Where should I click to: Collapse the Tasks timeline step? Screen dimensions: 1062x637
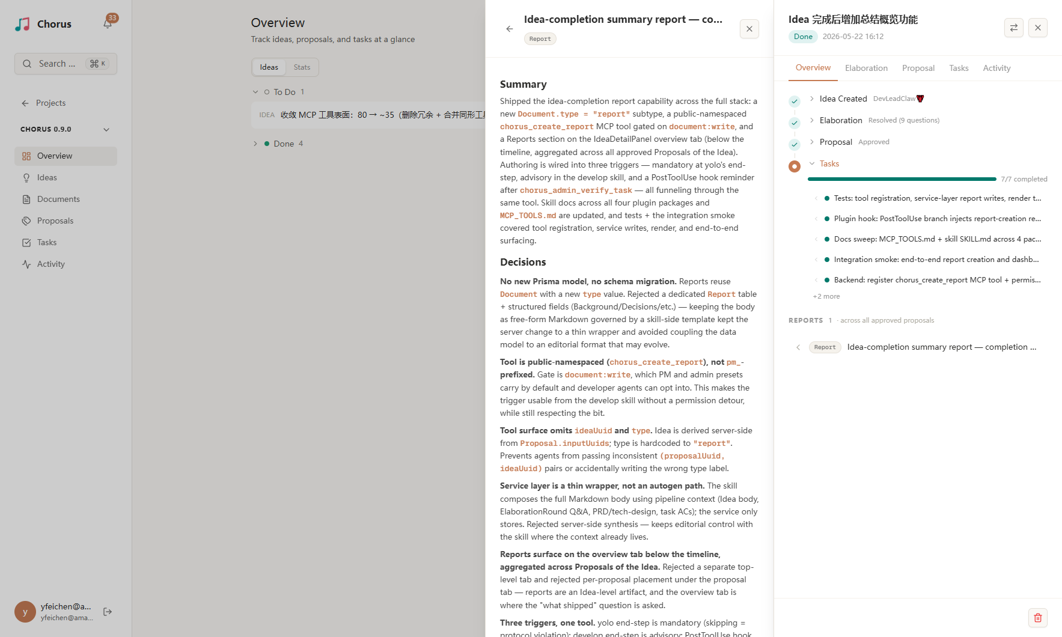click(812, 163)
